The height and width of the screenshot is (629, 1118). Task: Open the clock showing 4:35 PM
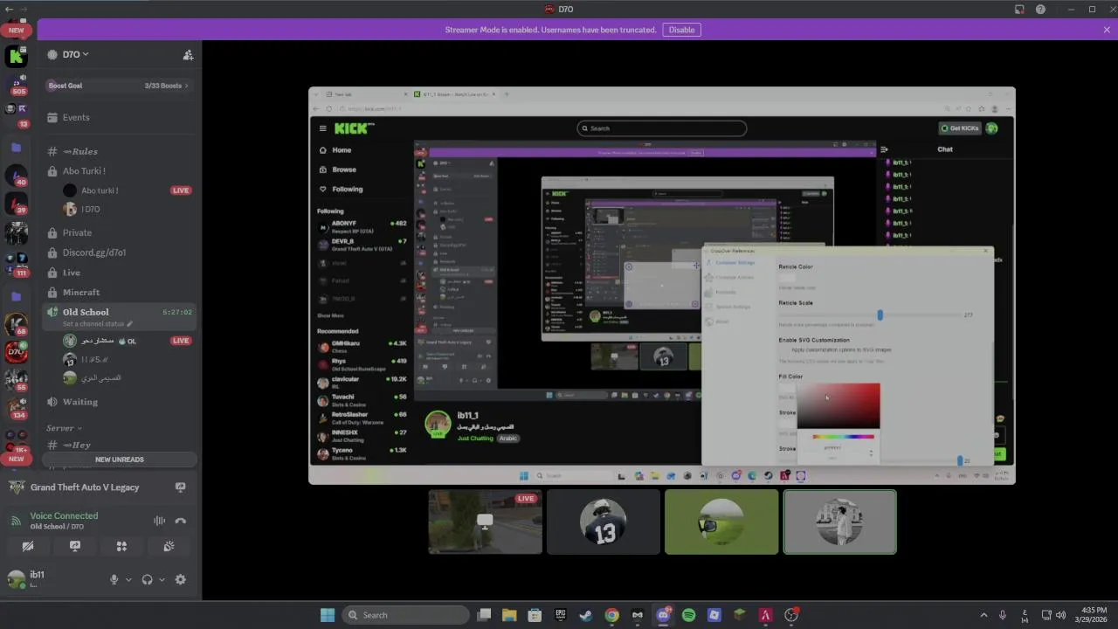(x=1093, y=615)
